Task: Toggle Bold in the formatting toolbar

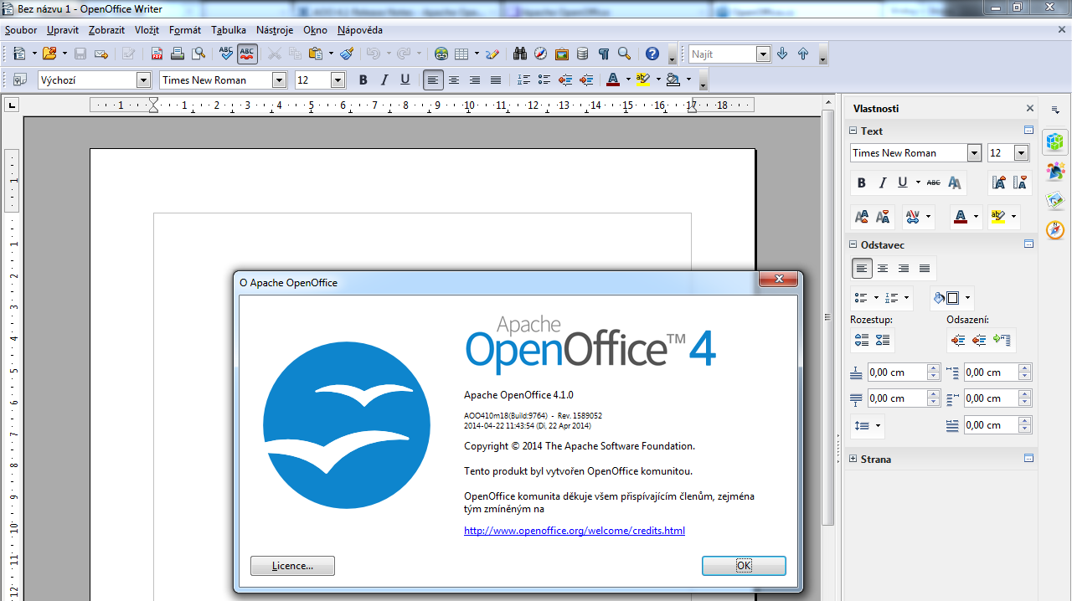Action: click(x=363, y=80)
